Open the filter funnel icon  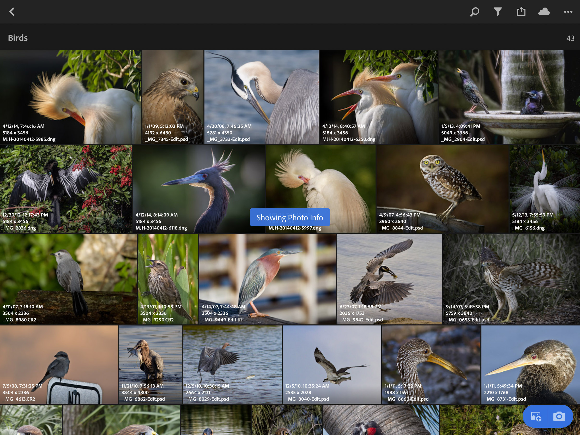pos(498,12)
